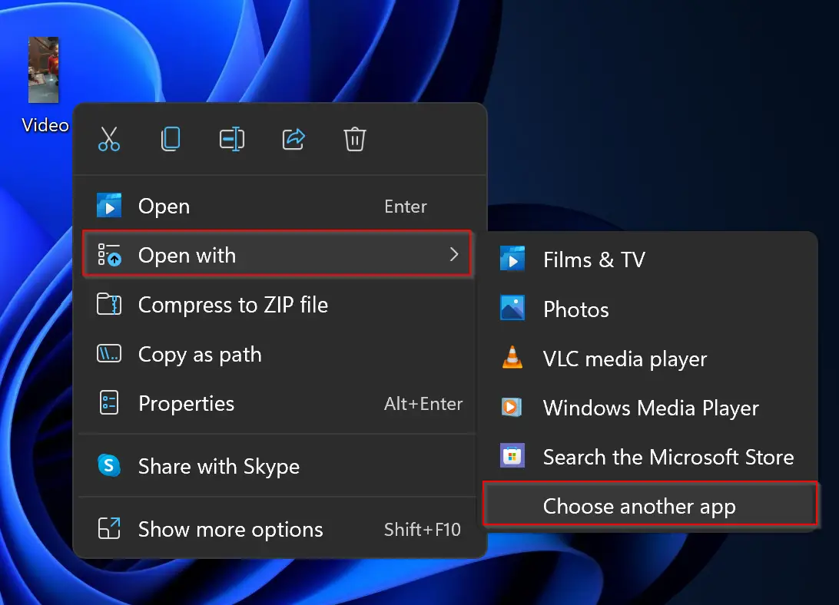This screenshot has height=605, width=839.
Task: Select Share with Skype
Action: click(x=277, y=466)
